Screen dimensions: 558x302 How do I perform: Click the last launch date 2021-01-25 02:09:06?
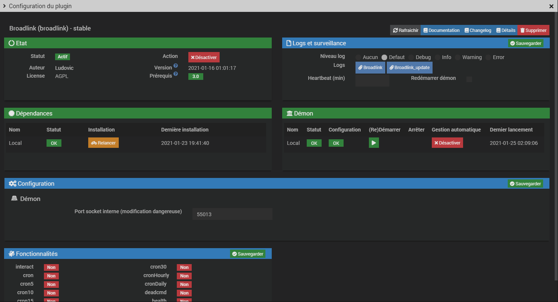point(514,143)
